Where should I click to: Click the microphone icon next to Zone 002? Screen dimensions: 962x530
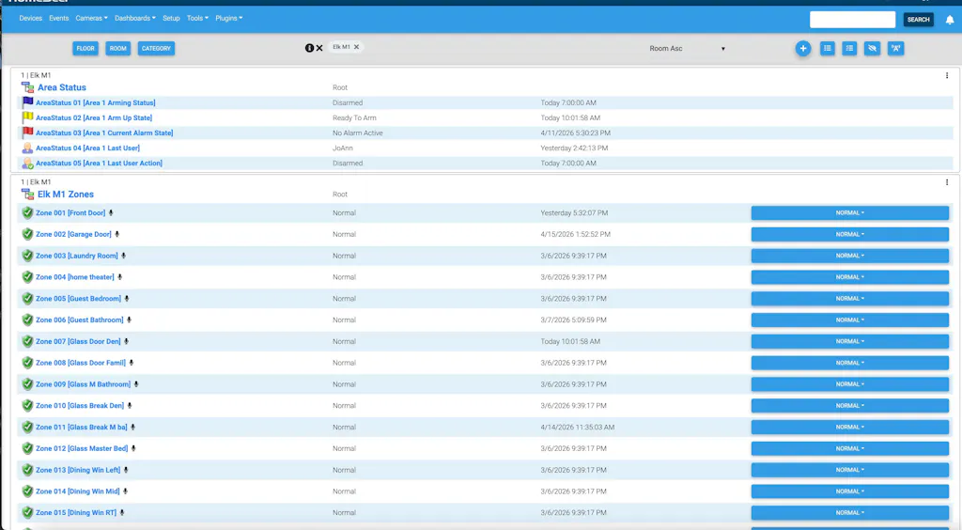point(117,235)
